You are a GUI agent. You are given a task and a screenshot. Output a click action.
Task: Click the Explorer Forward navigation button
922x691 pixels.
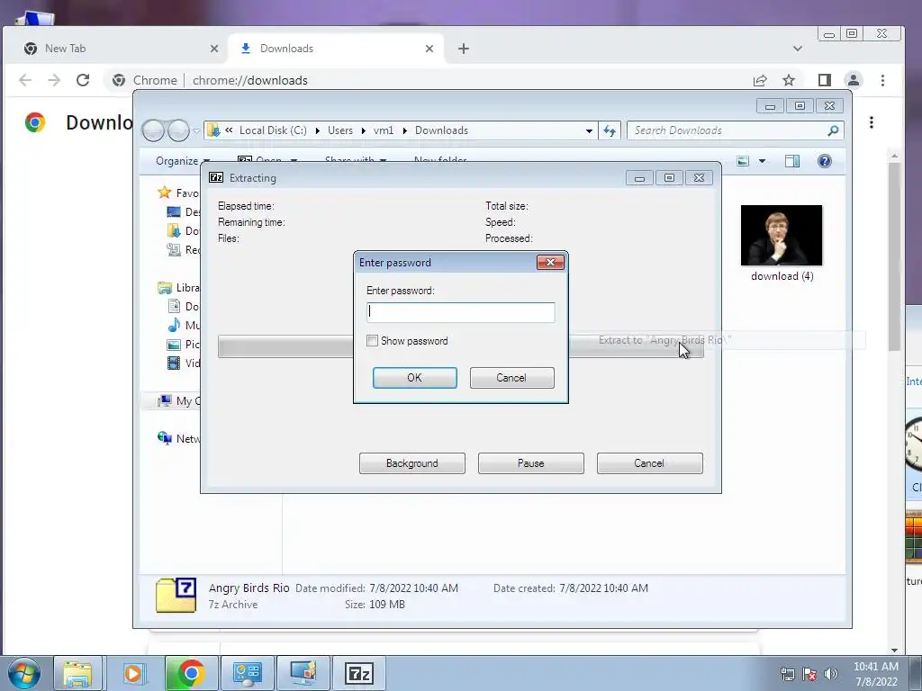179,130
